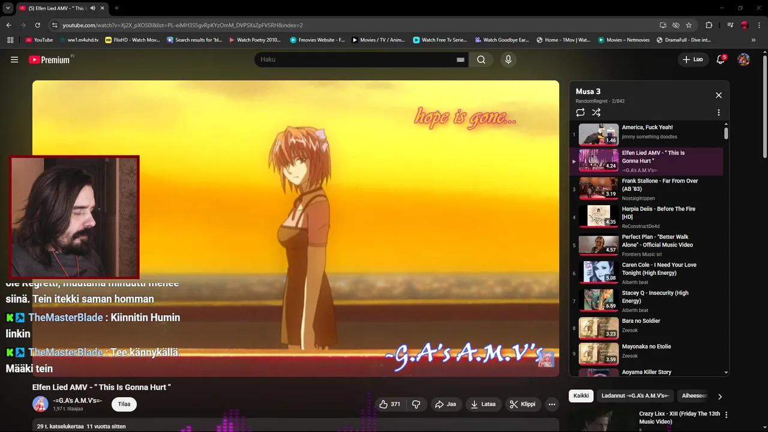Select the Ladannut -=G.A's A.M.V's=- chip
The image size is (768, 432).
click(x=635, y=396)
